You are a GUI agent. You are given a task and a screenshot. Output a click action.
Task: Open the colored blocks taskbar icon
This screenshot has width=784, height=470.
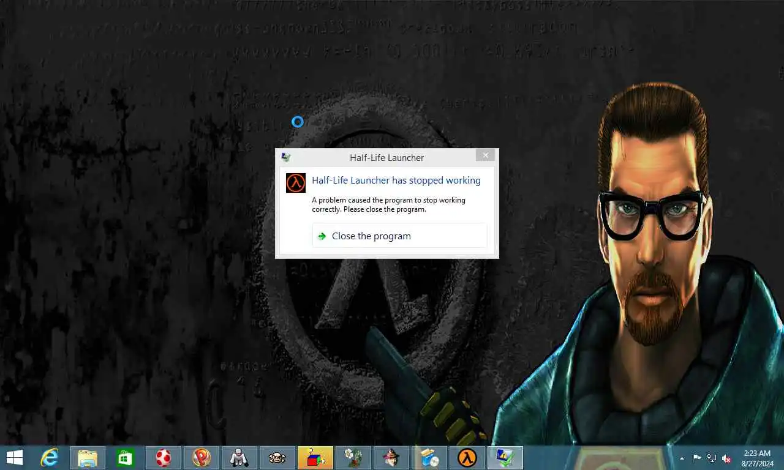tap(315, 457)
